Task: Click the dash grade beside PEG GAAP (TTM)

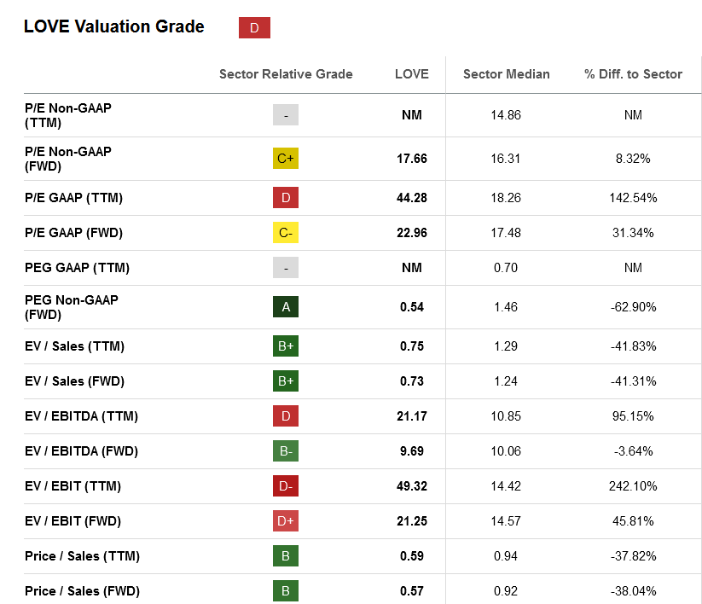Action: 286,267
